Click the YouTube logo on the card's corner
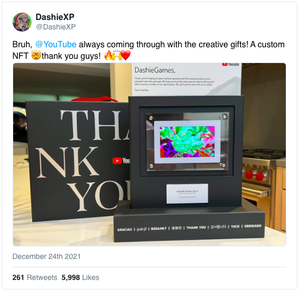Screen dimensions: 300x291 tap(231, 65)
